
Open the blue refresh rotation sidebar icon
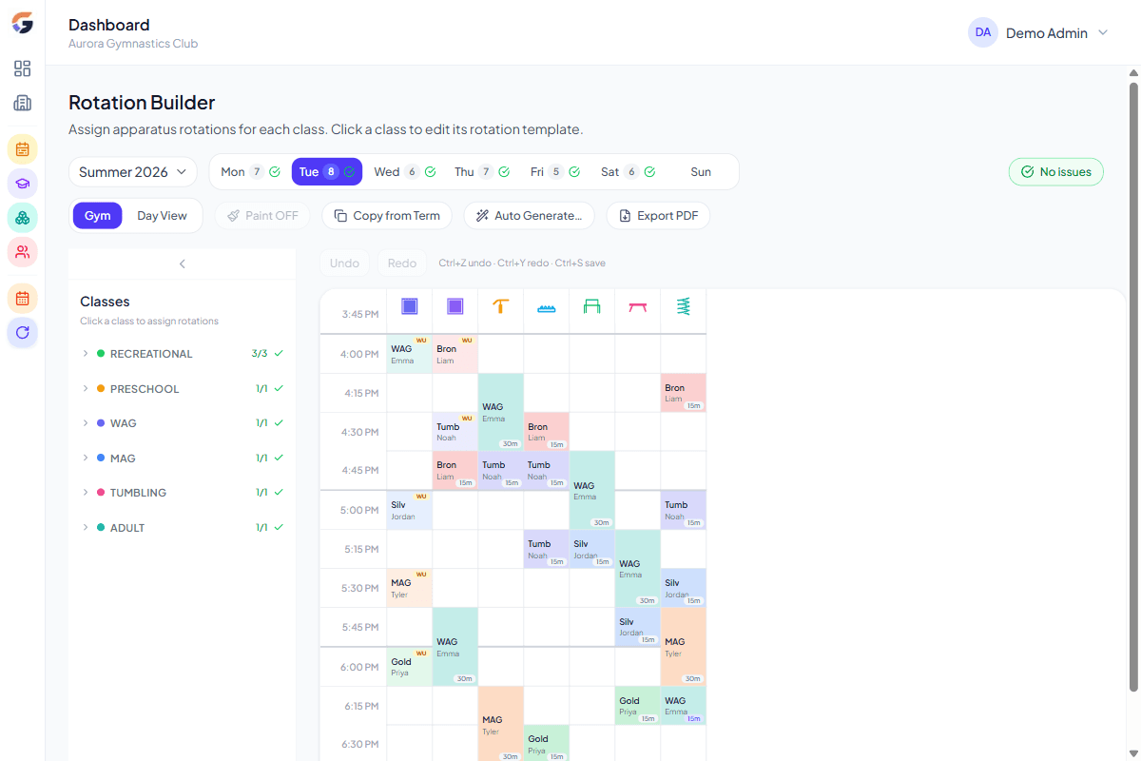(23, 333)
